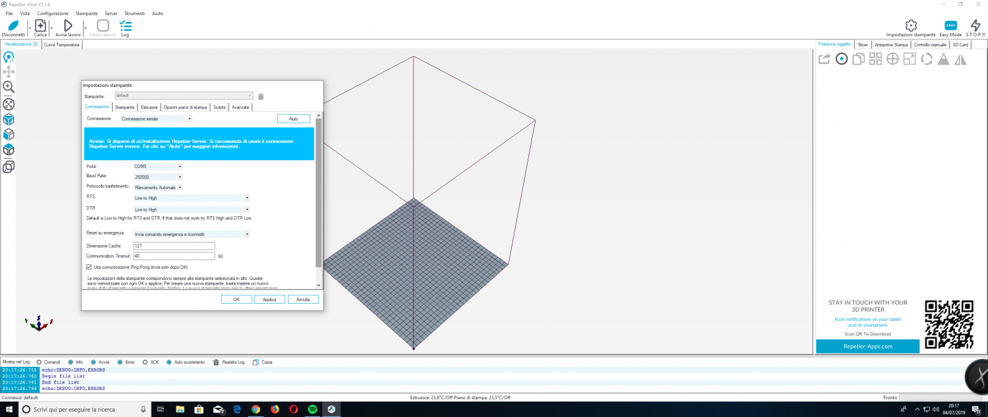Click the cut object triangle icon
The width and height of the screenshot is (988, 417).
[x=944, y=59]
